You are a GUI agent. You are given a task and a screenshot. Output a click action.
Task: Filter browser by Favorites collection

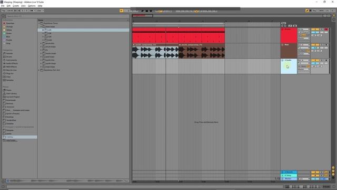click(x=10, y=23)
